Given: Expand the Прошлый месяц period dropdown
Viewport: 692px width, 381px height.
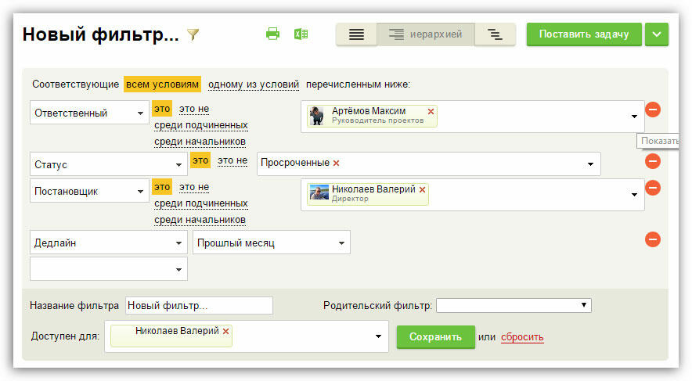Looking at the screenshot, I should point(271,243).
